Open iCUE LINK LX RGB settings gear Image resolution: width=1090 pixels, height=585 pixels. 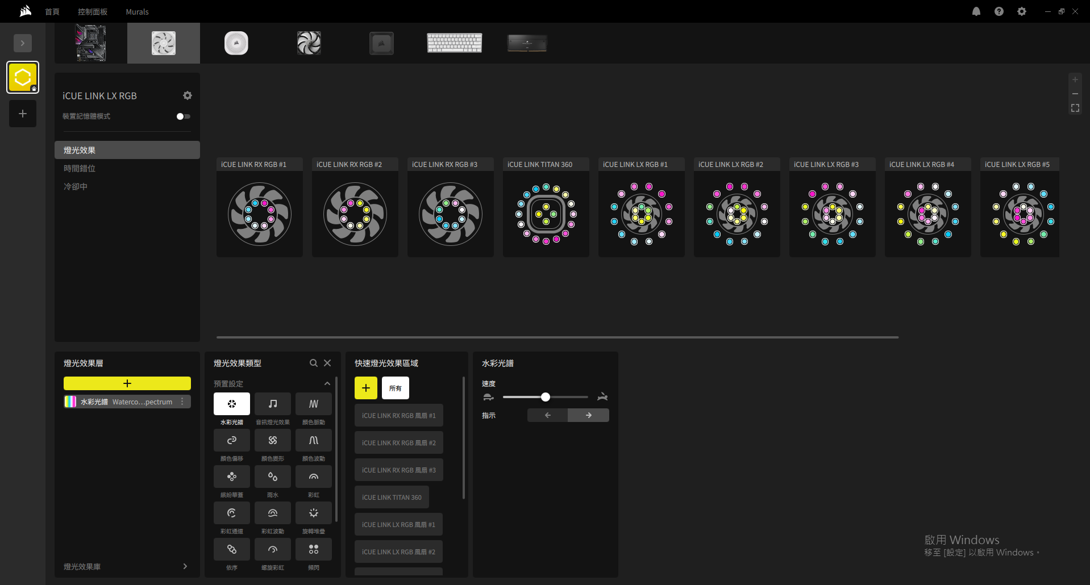(x=188, y=95)
